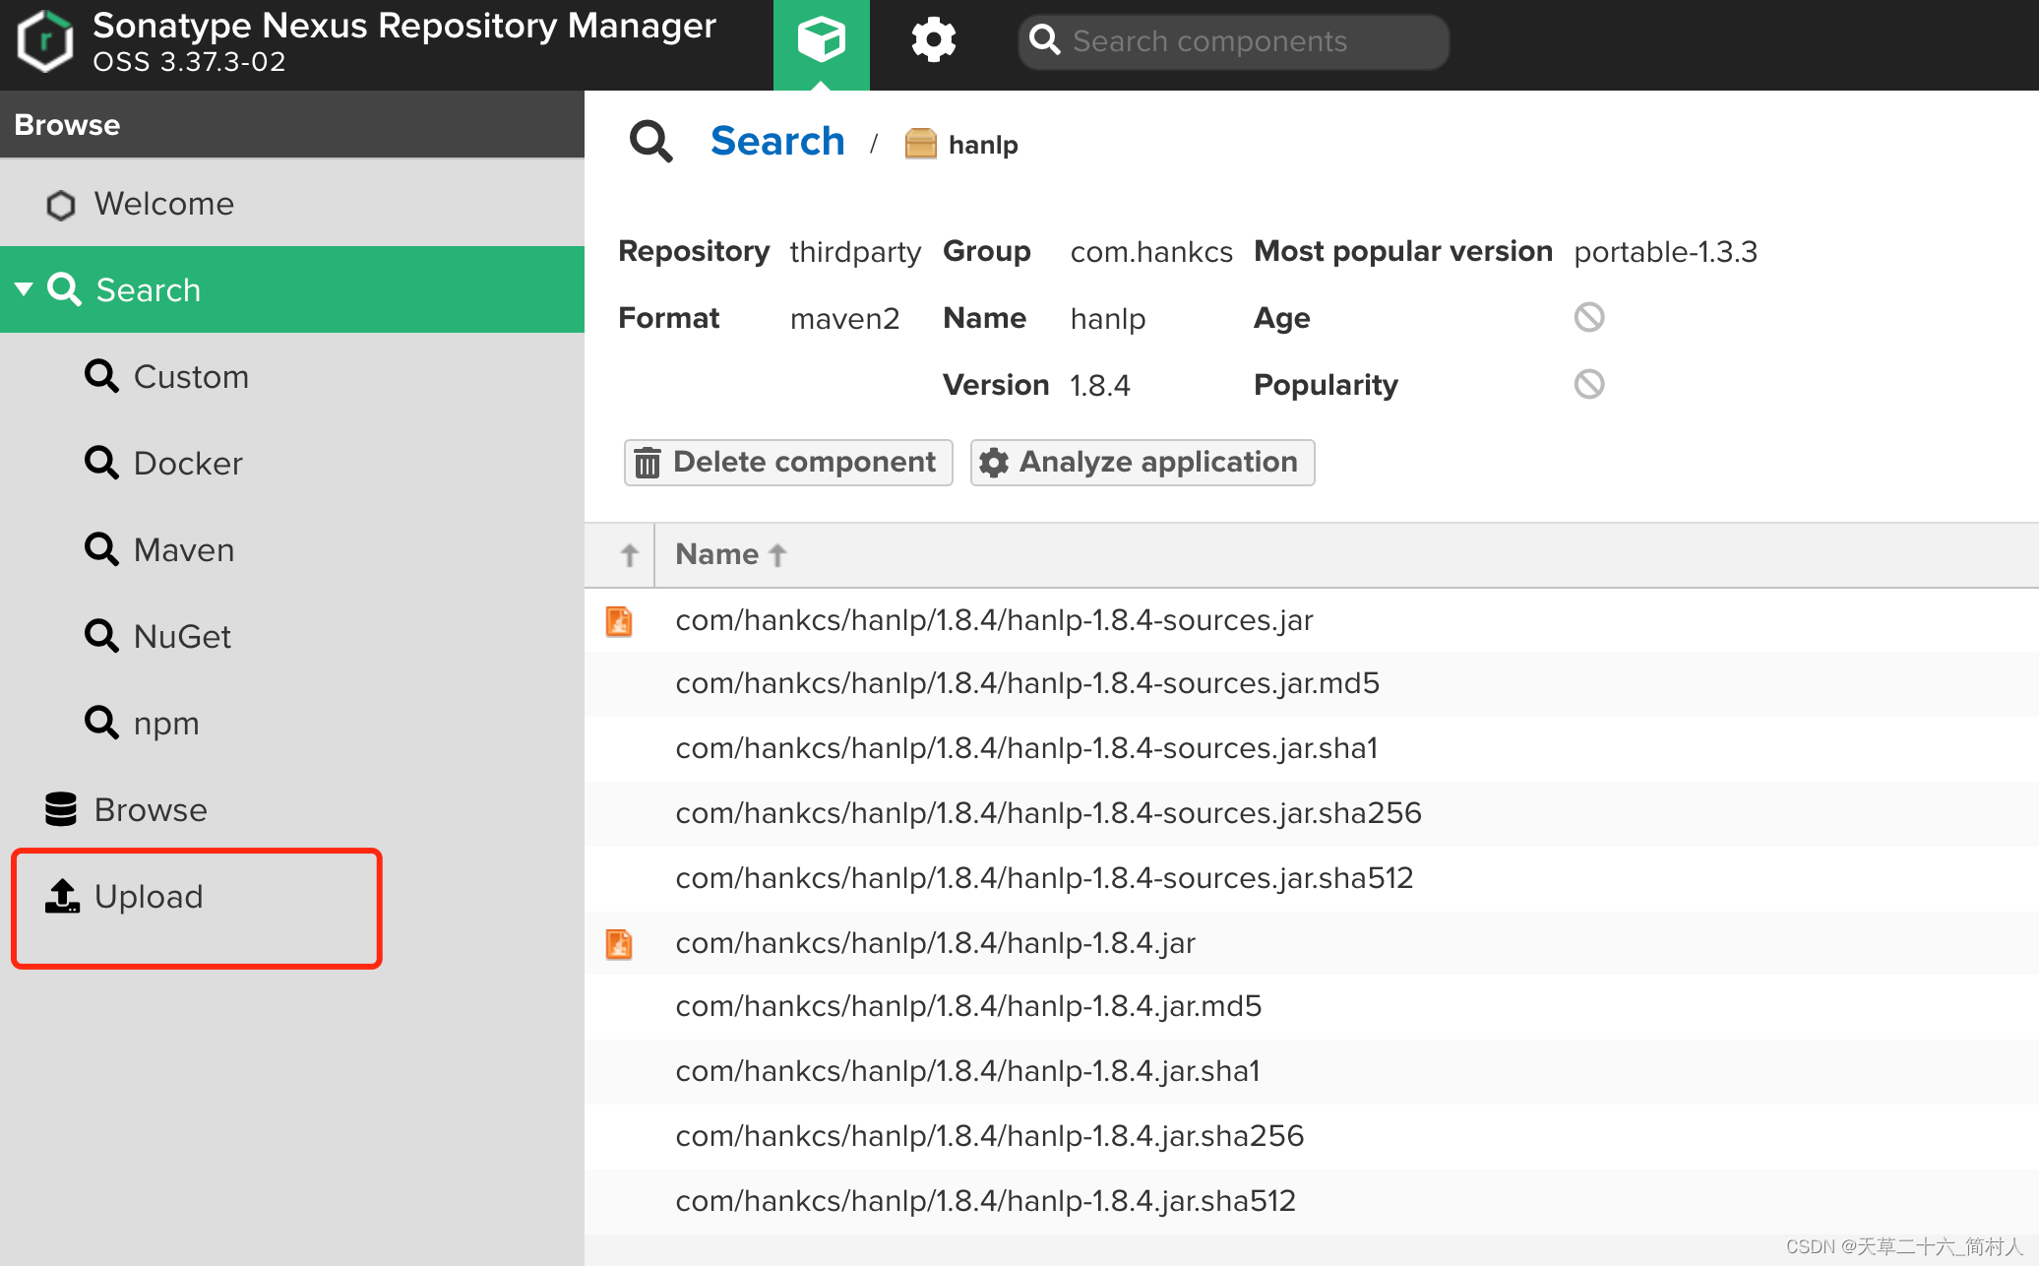
Task: Click the Upload tray icon
Action: click(62, 896)
